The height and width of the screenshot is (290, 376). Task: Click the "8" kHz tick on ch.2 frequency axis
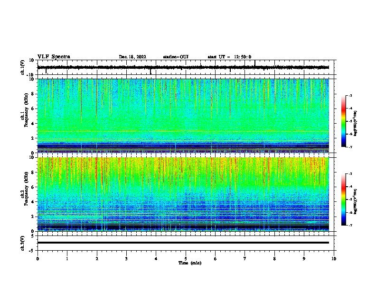pyautogui.click(x=33, y=172)
